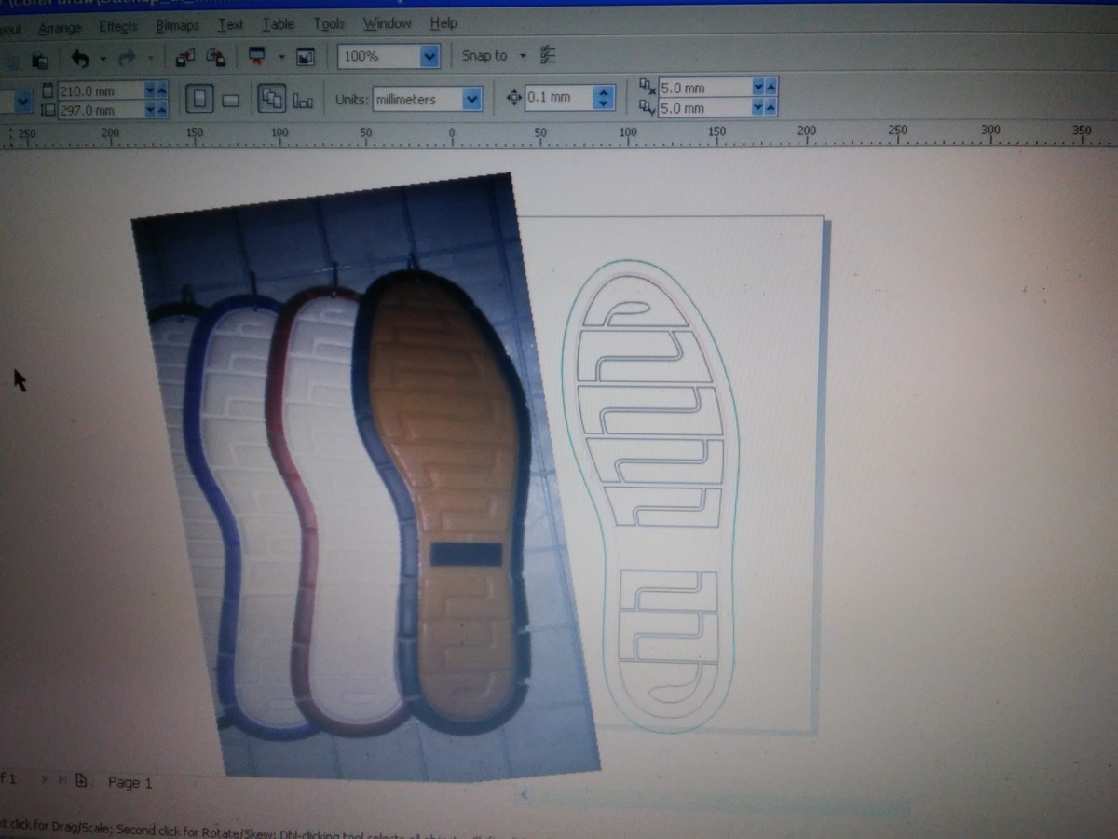Open the Welcome Screen icon
Viewport: 1118px width, 839px height.
(x=305, y=58)
